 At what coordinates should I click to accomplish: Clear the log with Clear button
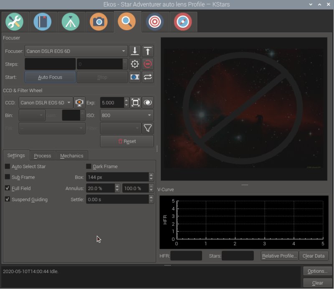pos(317,283)
